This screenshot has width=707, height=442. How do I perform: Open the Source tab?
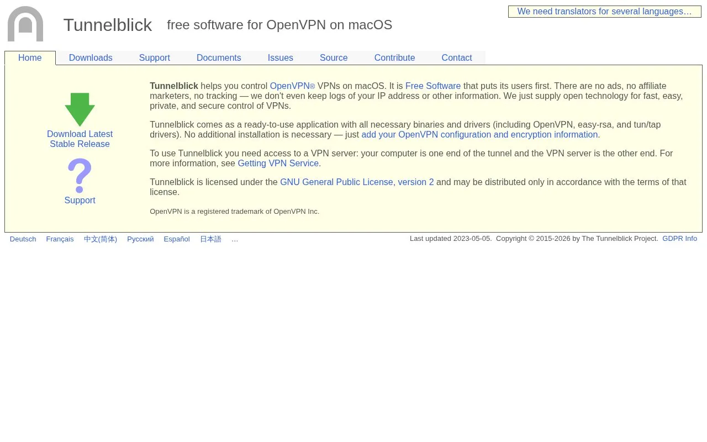(334, 58)
